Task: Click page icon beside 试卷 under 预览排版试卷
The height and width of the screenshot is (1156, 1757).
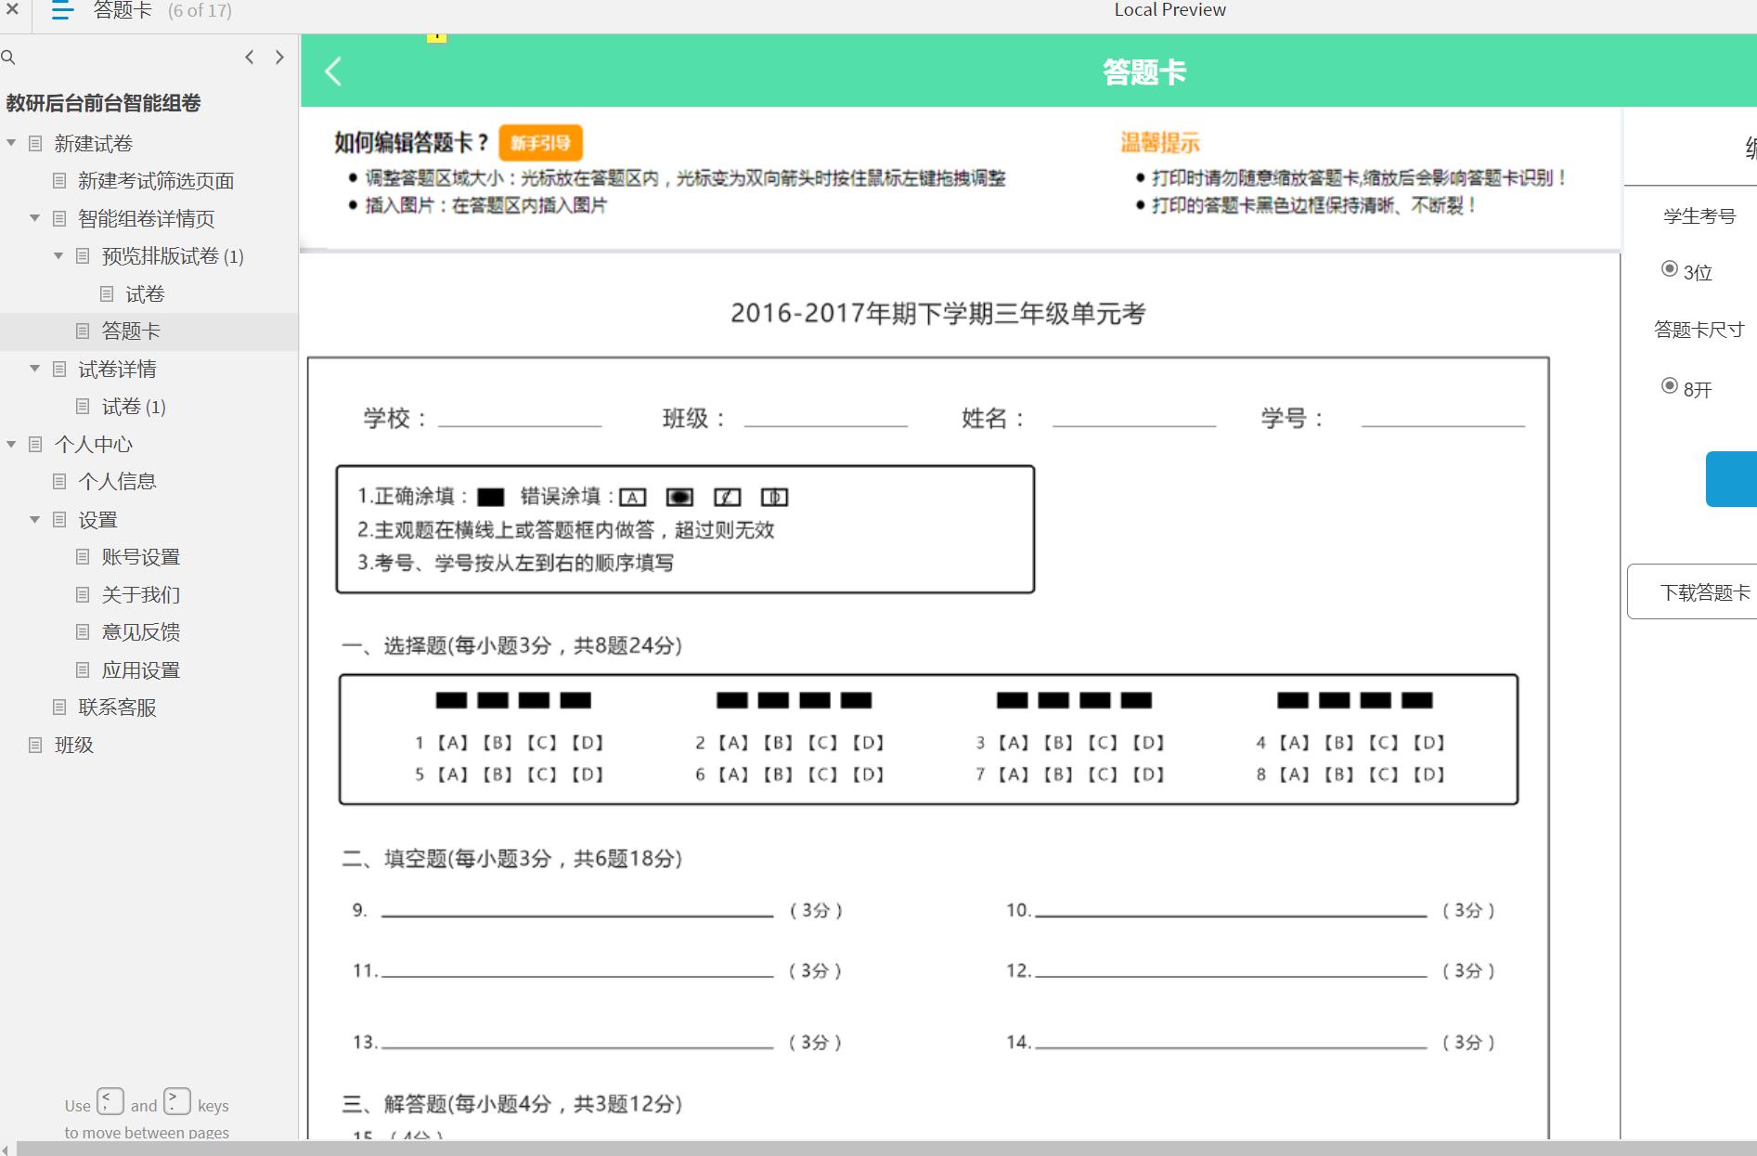Action: tap(107, 293)
